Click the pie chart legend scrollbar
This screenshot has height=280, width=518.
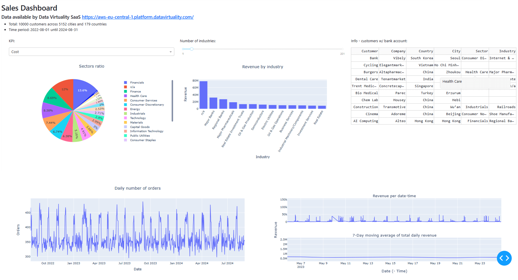tap(172, 101)
